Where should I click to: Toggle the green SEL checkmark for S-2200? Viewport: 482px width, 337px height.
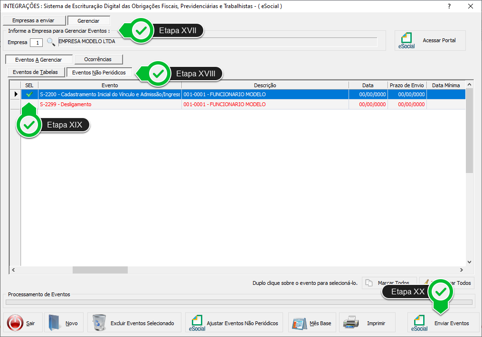(29, 94)
